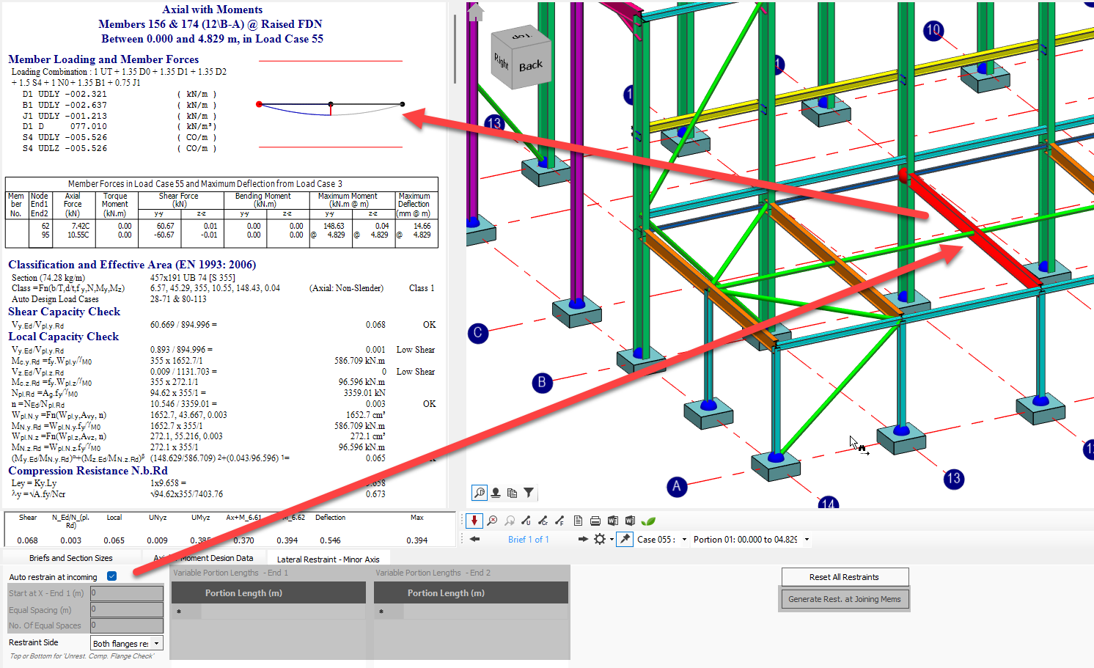Uncheck Auto restrain at incoming checkbox

click(x=112, y=576)
